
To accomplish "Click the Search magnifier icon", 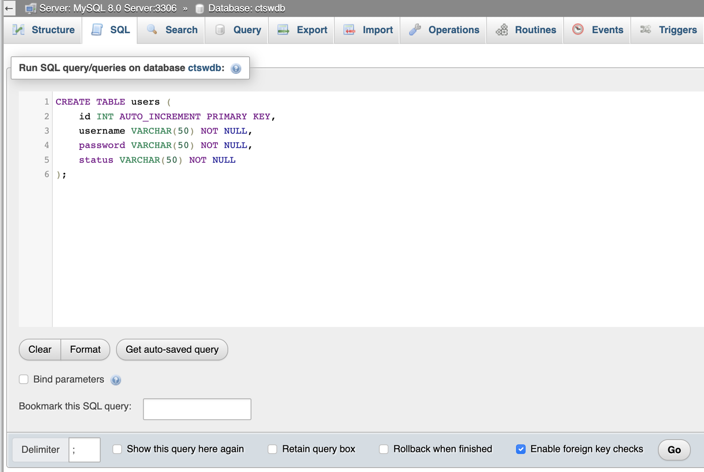I will 152,30.
